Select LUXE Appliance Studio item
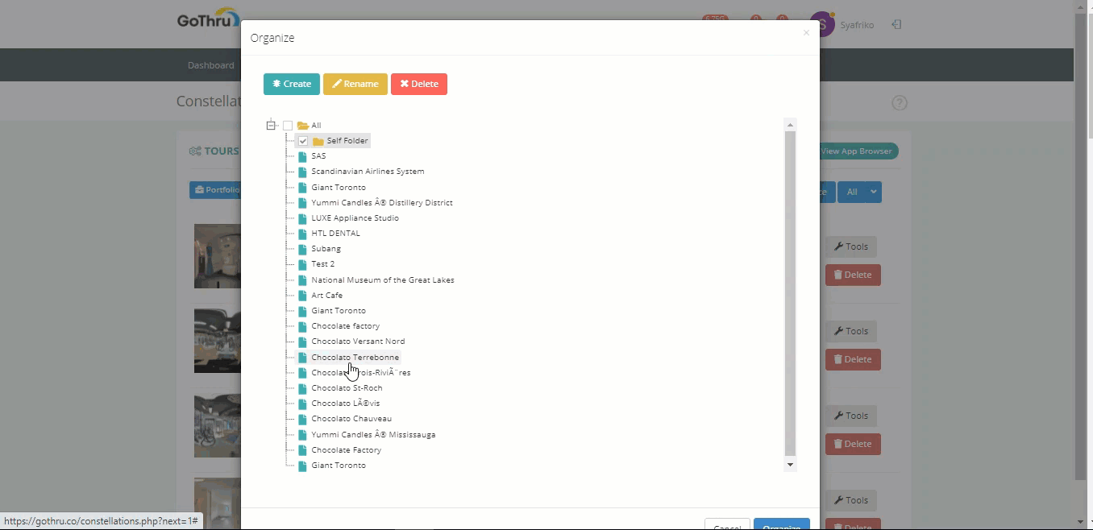The width and height of the screenshot is (1093, 530). [x=355, y=218]
